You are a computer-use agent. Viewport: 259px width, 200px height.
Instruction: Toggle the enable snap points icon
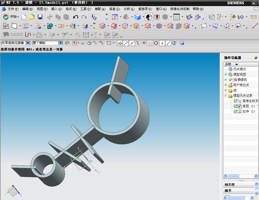tap(120, 43)
